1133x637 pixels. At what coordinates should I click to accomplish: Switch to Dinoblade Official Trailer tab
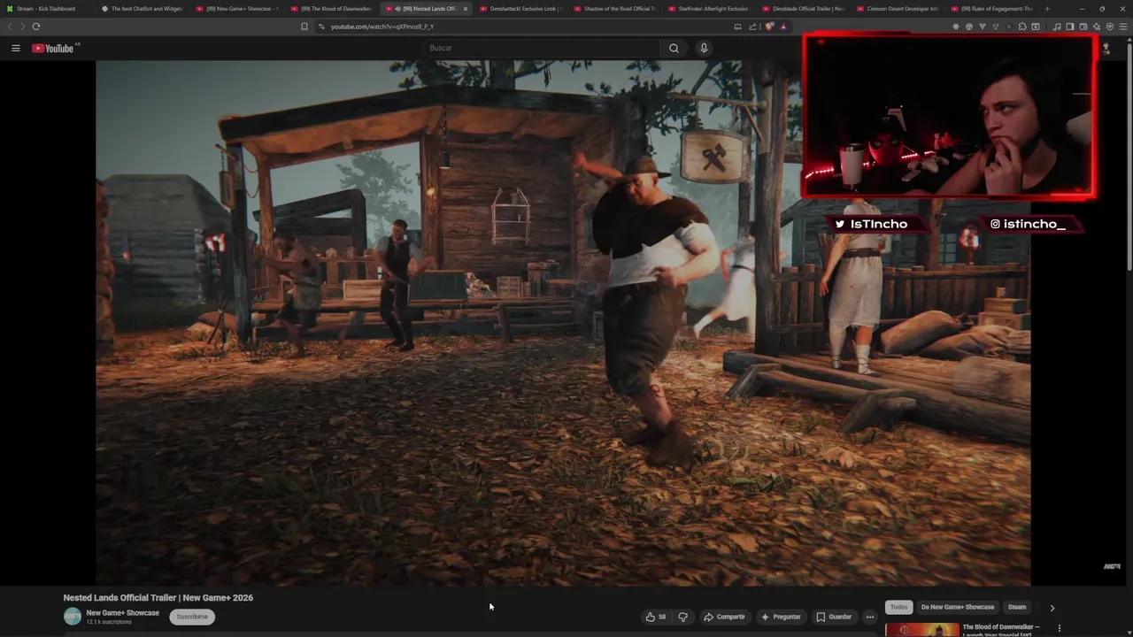(805, 9)
